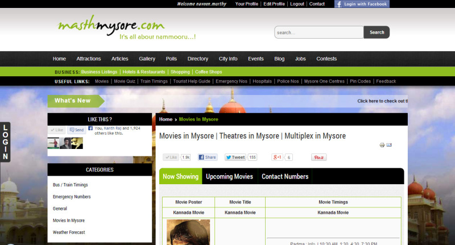Select Weather Forecast in Categories
The image size is (455, 245).
tap(69, 232)
